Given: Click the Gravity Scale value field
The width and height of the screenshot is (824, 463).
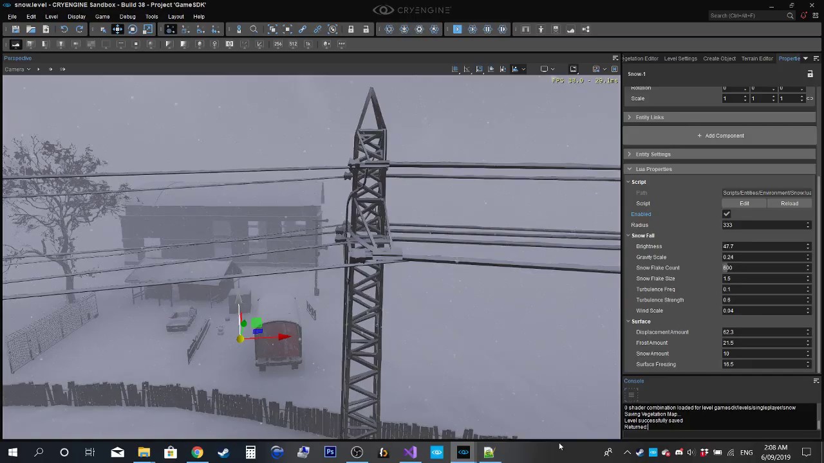Looking at the screenshot, I should [766, 257].
